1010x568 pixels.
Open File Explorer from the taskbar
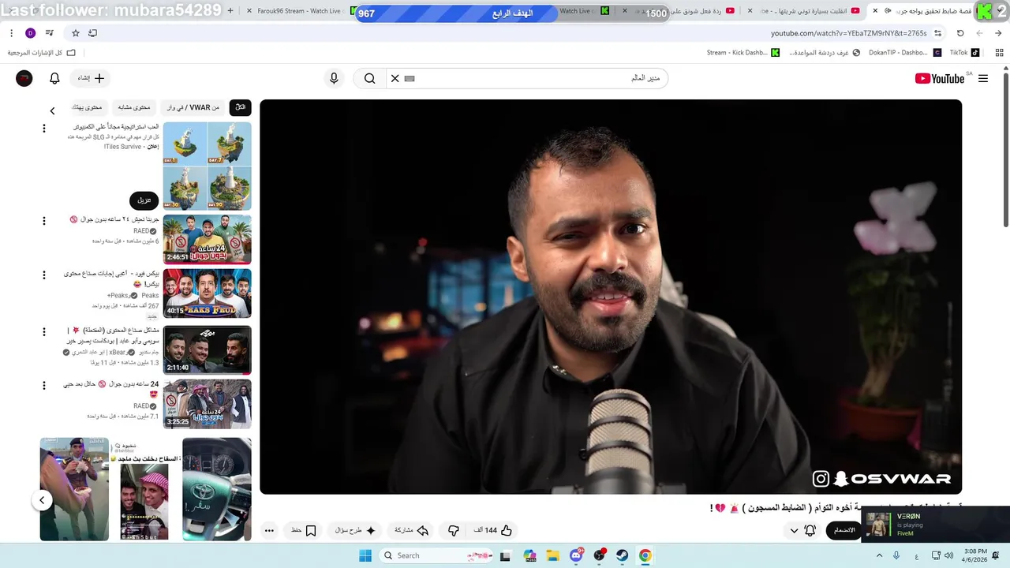[x=552, y=555]
